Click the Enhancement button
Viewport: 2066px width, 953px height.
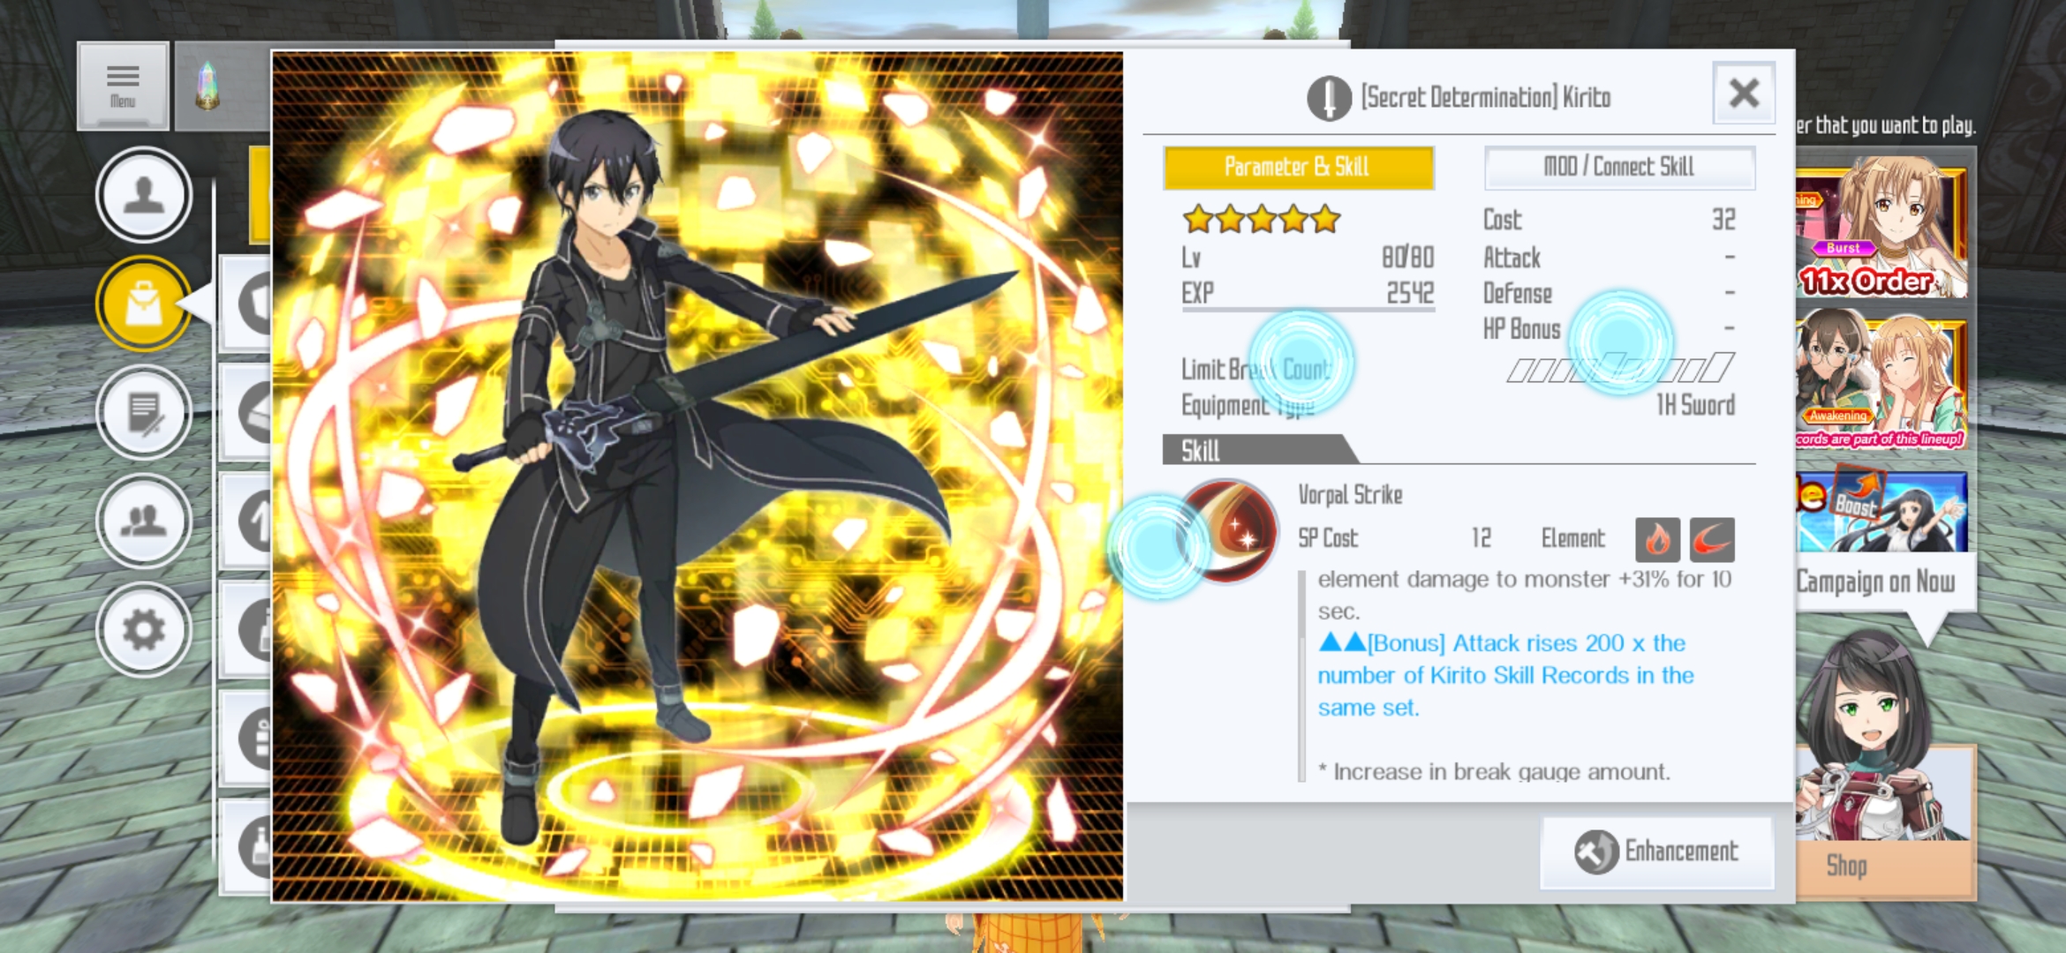tap(1657, 852)
